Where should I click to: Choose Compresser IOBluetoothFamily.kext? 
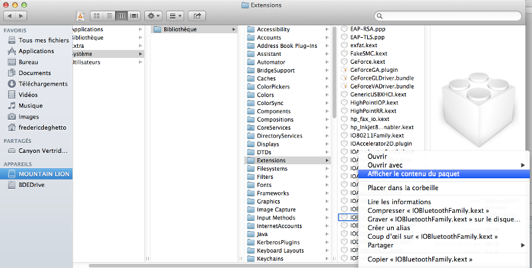[445, 211]
